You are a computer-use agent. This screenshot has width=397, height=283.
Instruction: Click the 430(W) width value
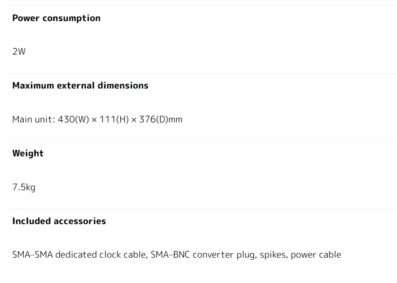(74, 120)
